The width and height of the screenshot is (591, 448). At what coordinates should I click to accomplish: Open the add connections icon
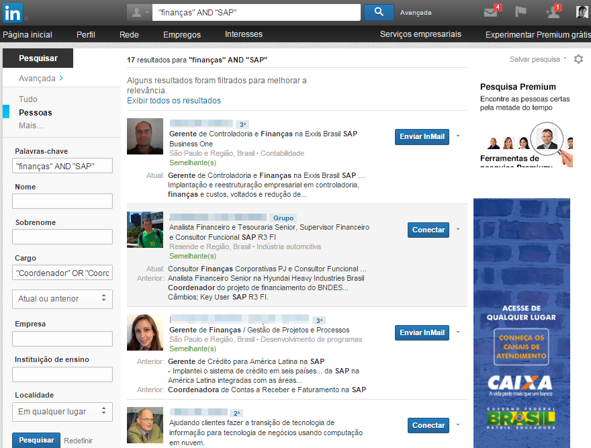[x=553, y=11]
